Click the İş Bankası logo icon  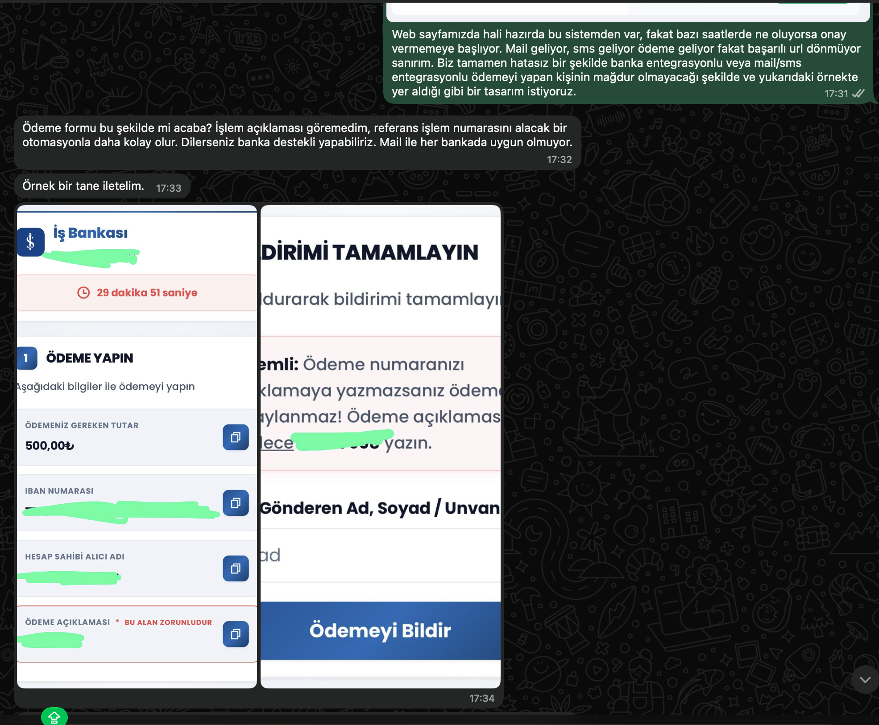click(30, 242)
